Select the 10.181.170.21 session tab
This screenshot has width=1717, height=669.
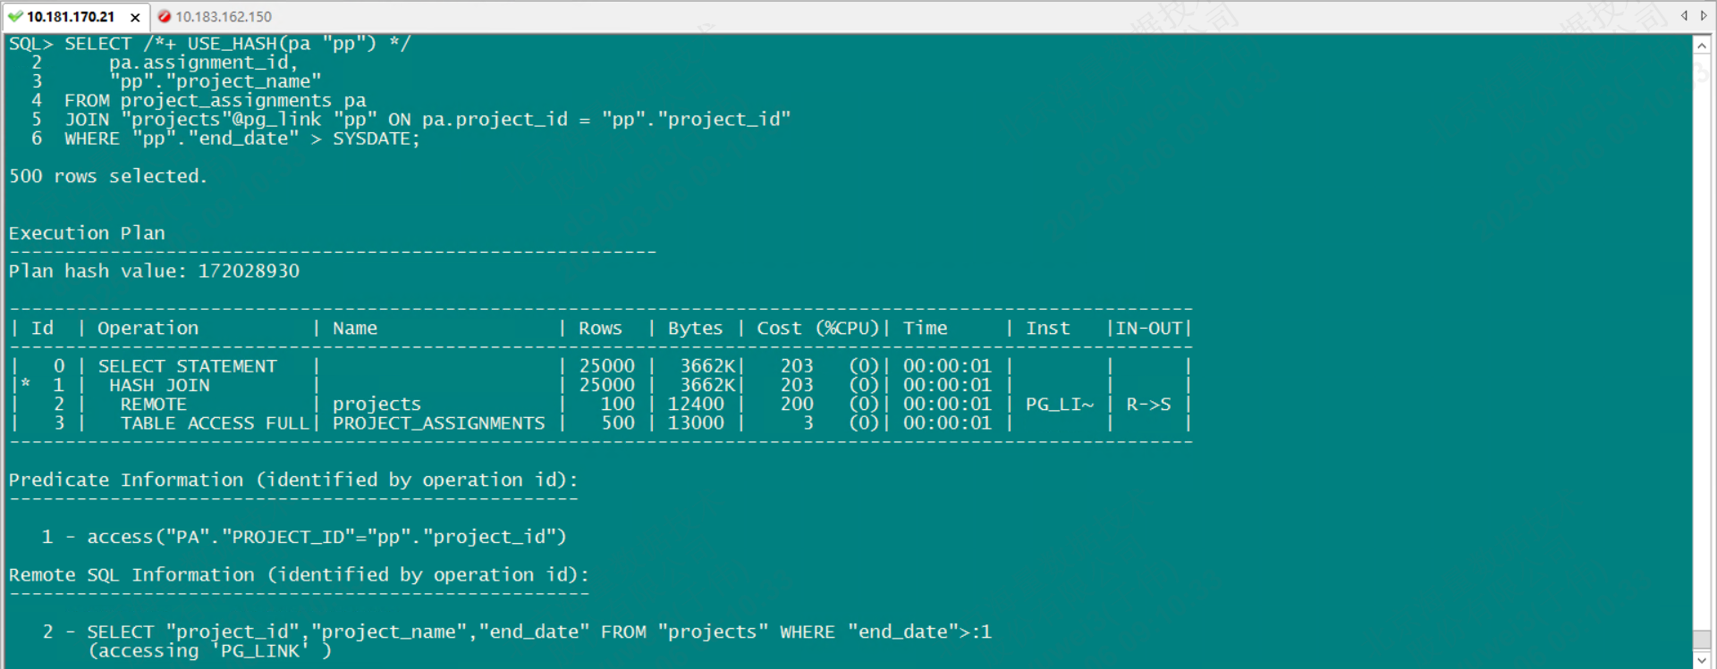click(71, 16)
